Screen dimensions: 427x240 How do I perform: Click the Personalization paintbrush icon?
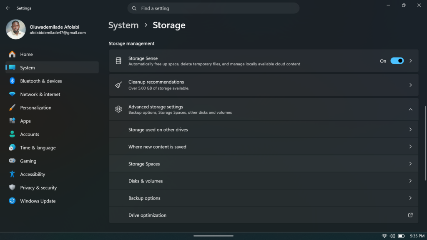coord(12,107)
